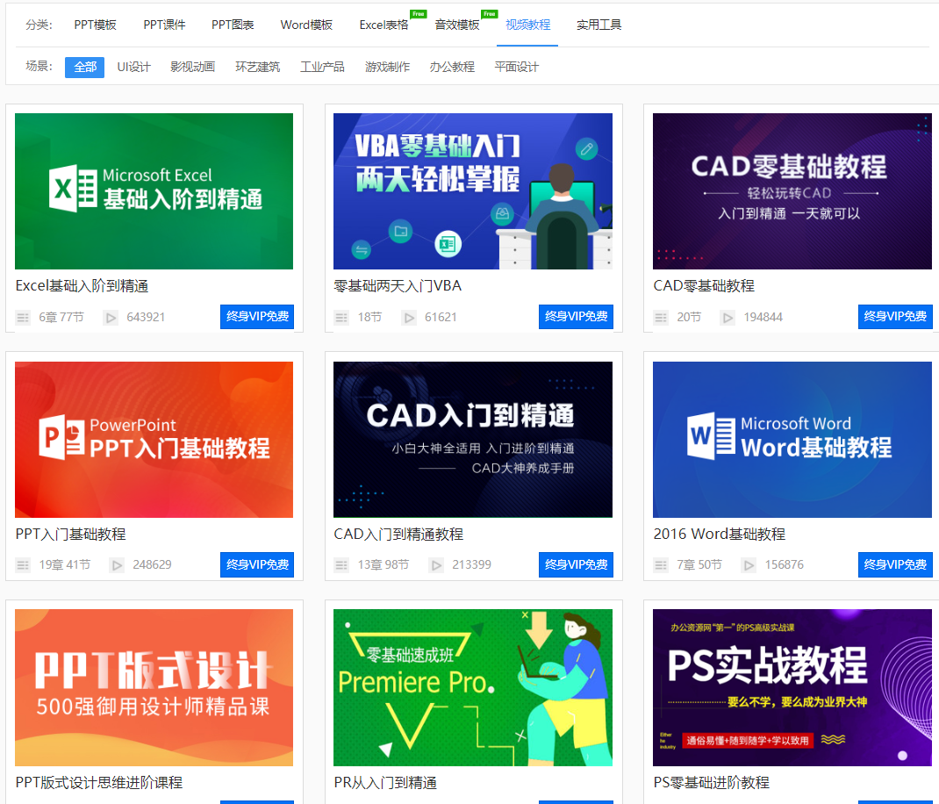This screenshot has height=804, width=939.
Task: Click 终身VIP免费 on the Excel course
Action: pos(257,317)
